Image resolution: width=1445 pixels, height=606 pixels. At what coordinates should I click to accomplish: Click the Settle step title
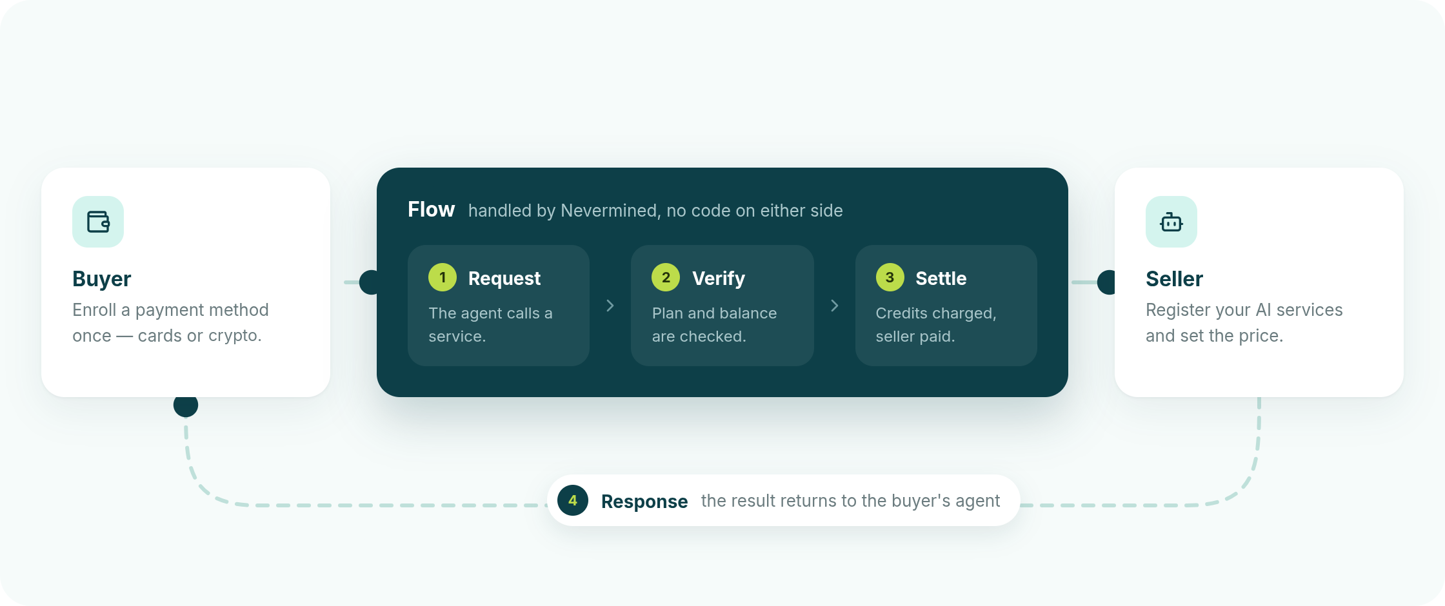[941, 279]
